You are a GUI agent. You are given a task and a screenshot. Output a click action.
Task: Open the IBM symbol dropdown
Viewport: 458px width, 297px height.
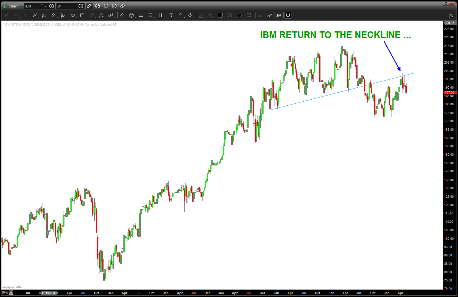(x=45, y=6)
